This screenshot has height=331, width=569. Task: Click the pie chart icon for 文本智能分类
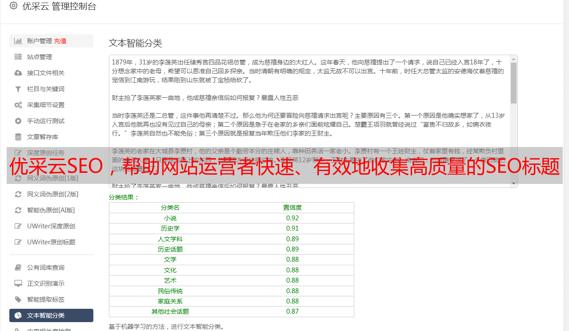18,315
